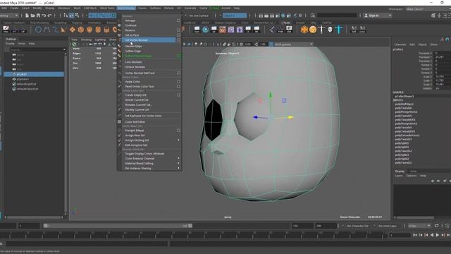Click the play forward button
This screenshot has height=254, width=451.
point(438,235)
